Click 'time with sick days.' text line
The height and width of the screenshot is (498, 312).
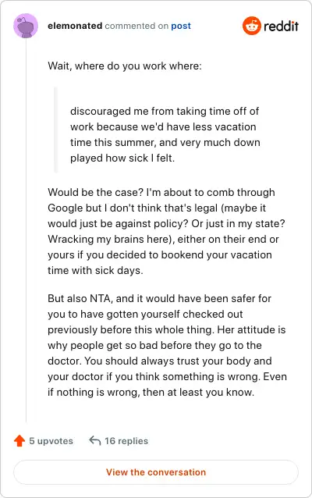pyautogui.click(x=95, y=270)
